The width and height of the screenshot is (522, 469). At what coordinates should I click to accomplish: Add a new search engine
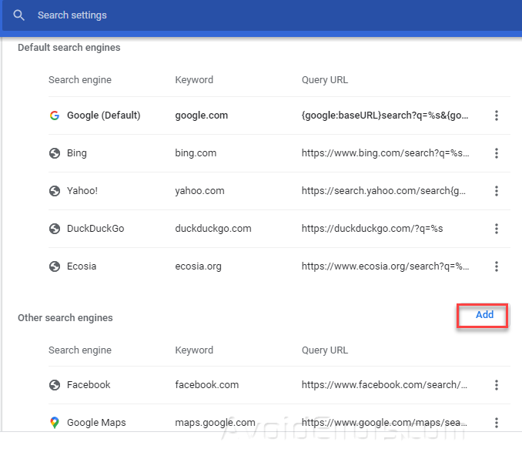(484, 315)
